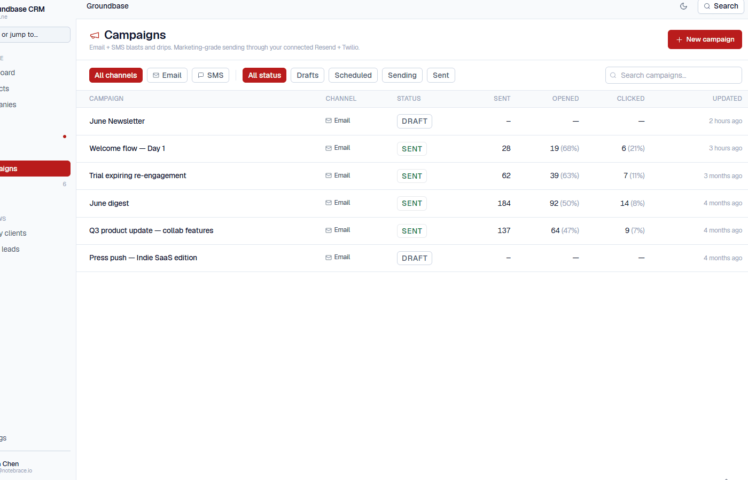The width and height of the screenshot is (748, 480).
Task: Click email envelope icon in Welcome flow row
Action: tap(329, 148)
